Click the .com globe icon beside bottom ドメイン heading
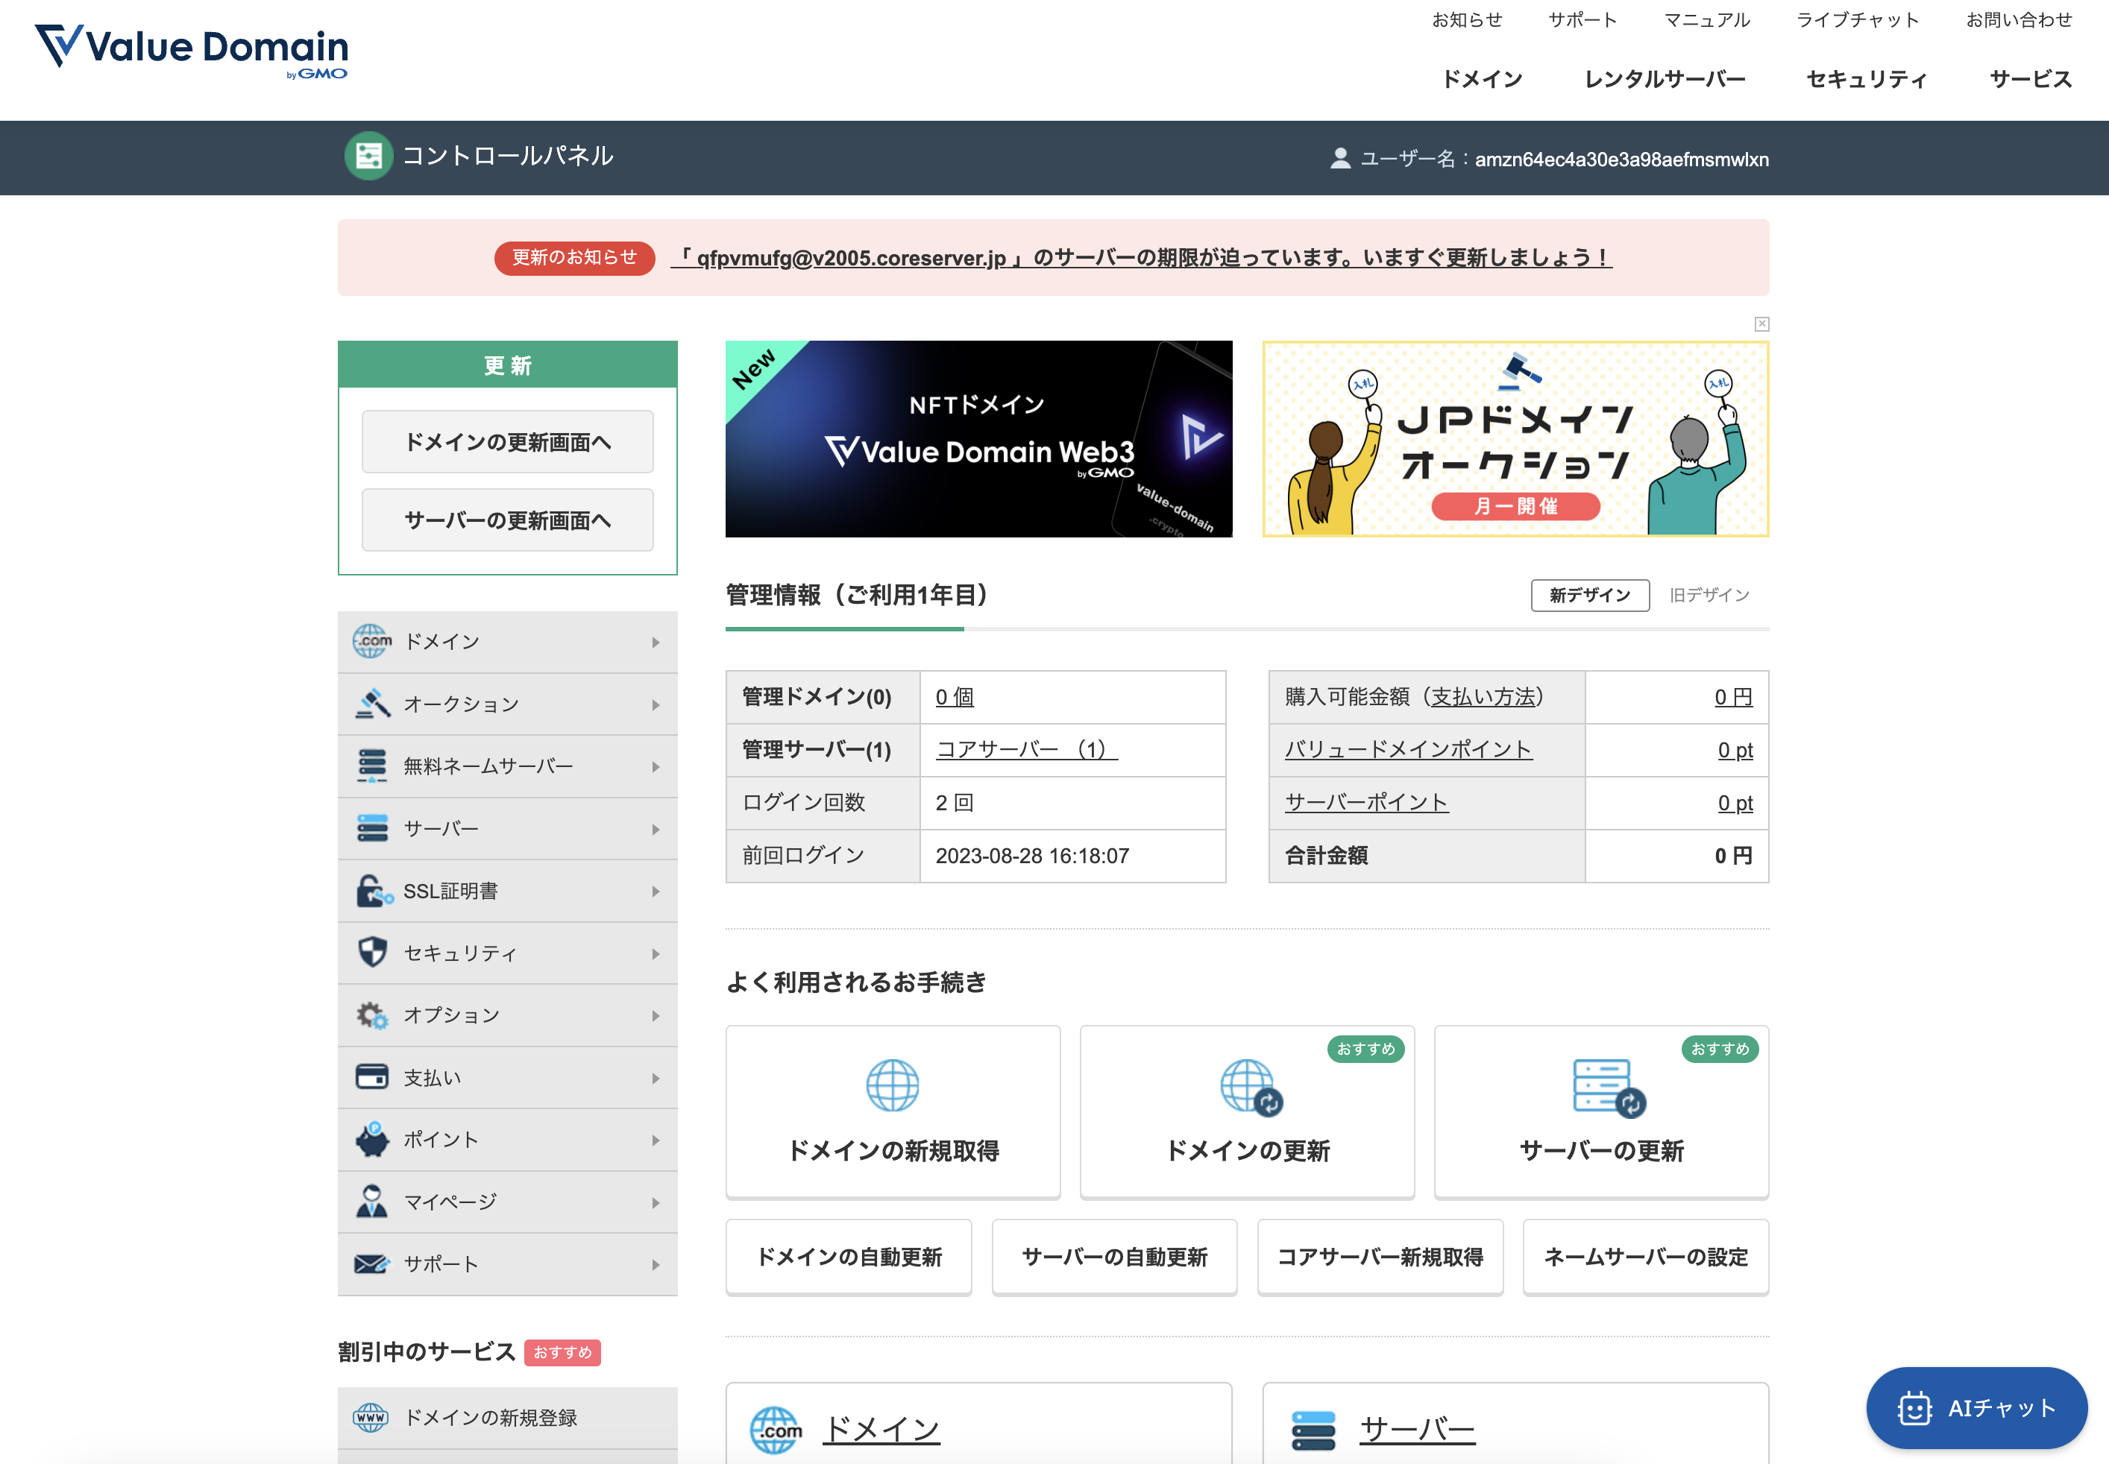Screen dimensions: 2109x1464 (776, 1430)
